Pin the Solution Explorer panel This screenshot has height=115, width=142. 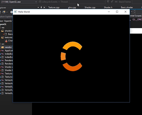[x=41, y=7]
